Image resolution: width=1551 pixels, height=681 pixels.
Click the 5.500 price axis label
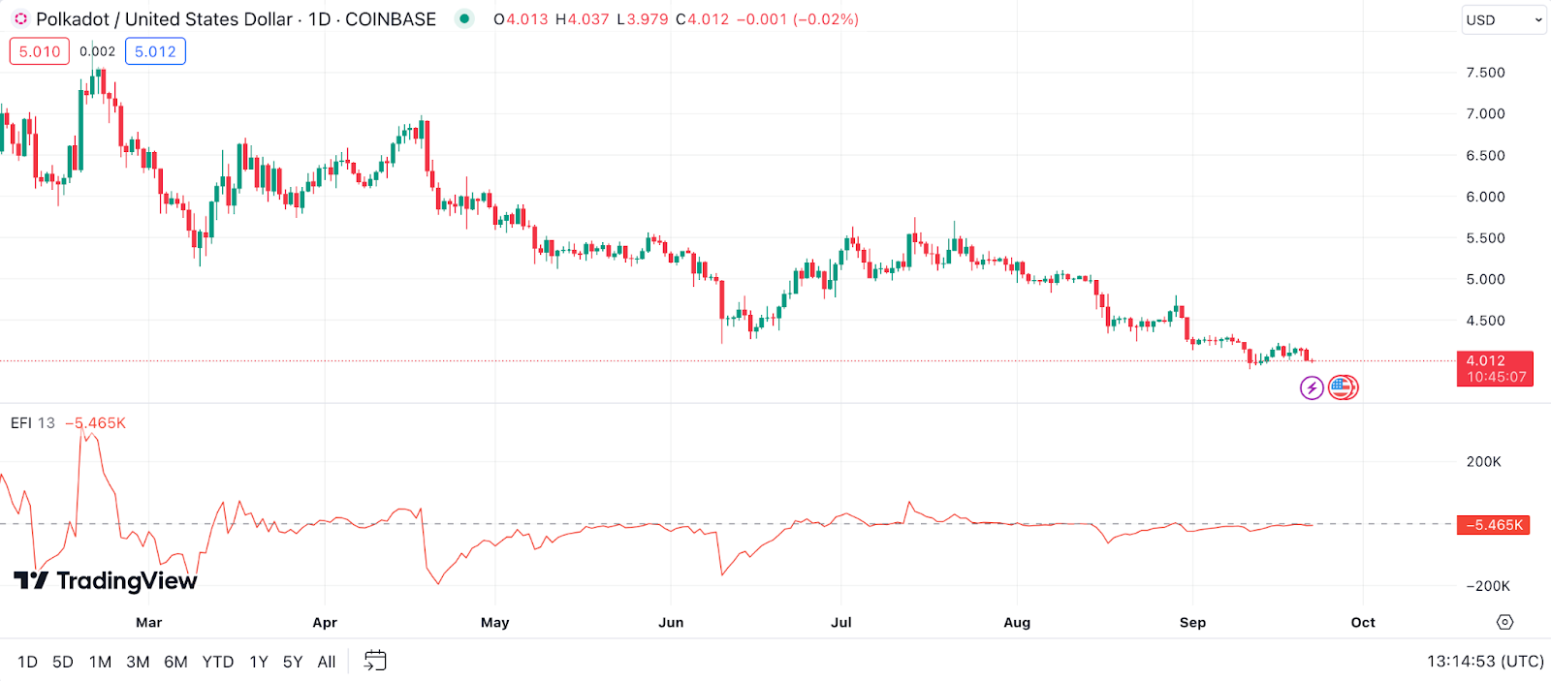tap(1485, 238)
